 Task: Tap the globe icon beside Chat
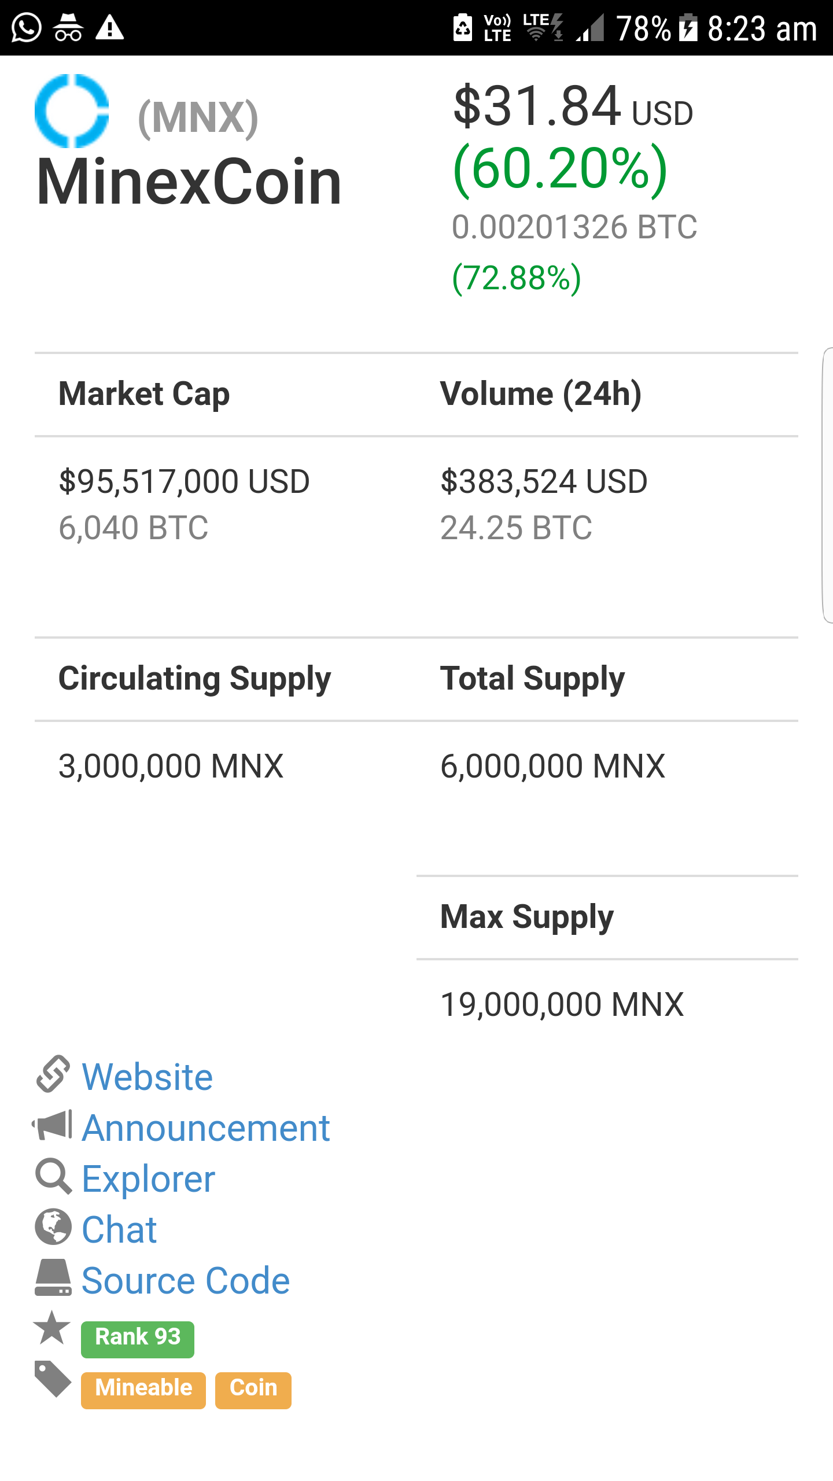53,1227
